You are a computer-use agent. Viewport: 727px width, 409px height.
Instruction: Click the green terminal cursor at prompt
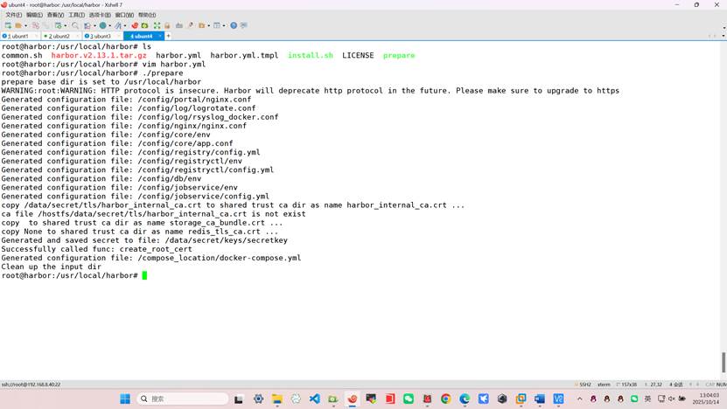pos(144,275)
